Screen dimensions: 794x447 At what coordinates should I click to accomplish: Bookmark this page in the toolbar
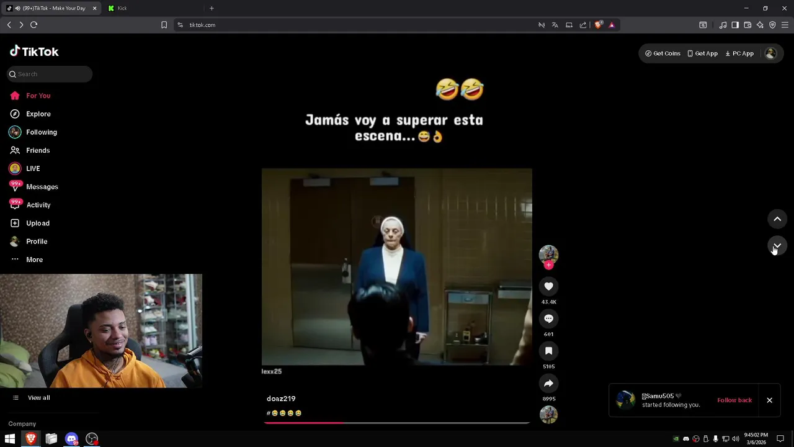[164, 25]
